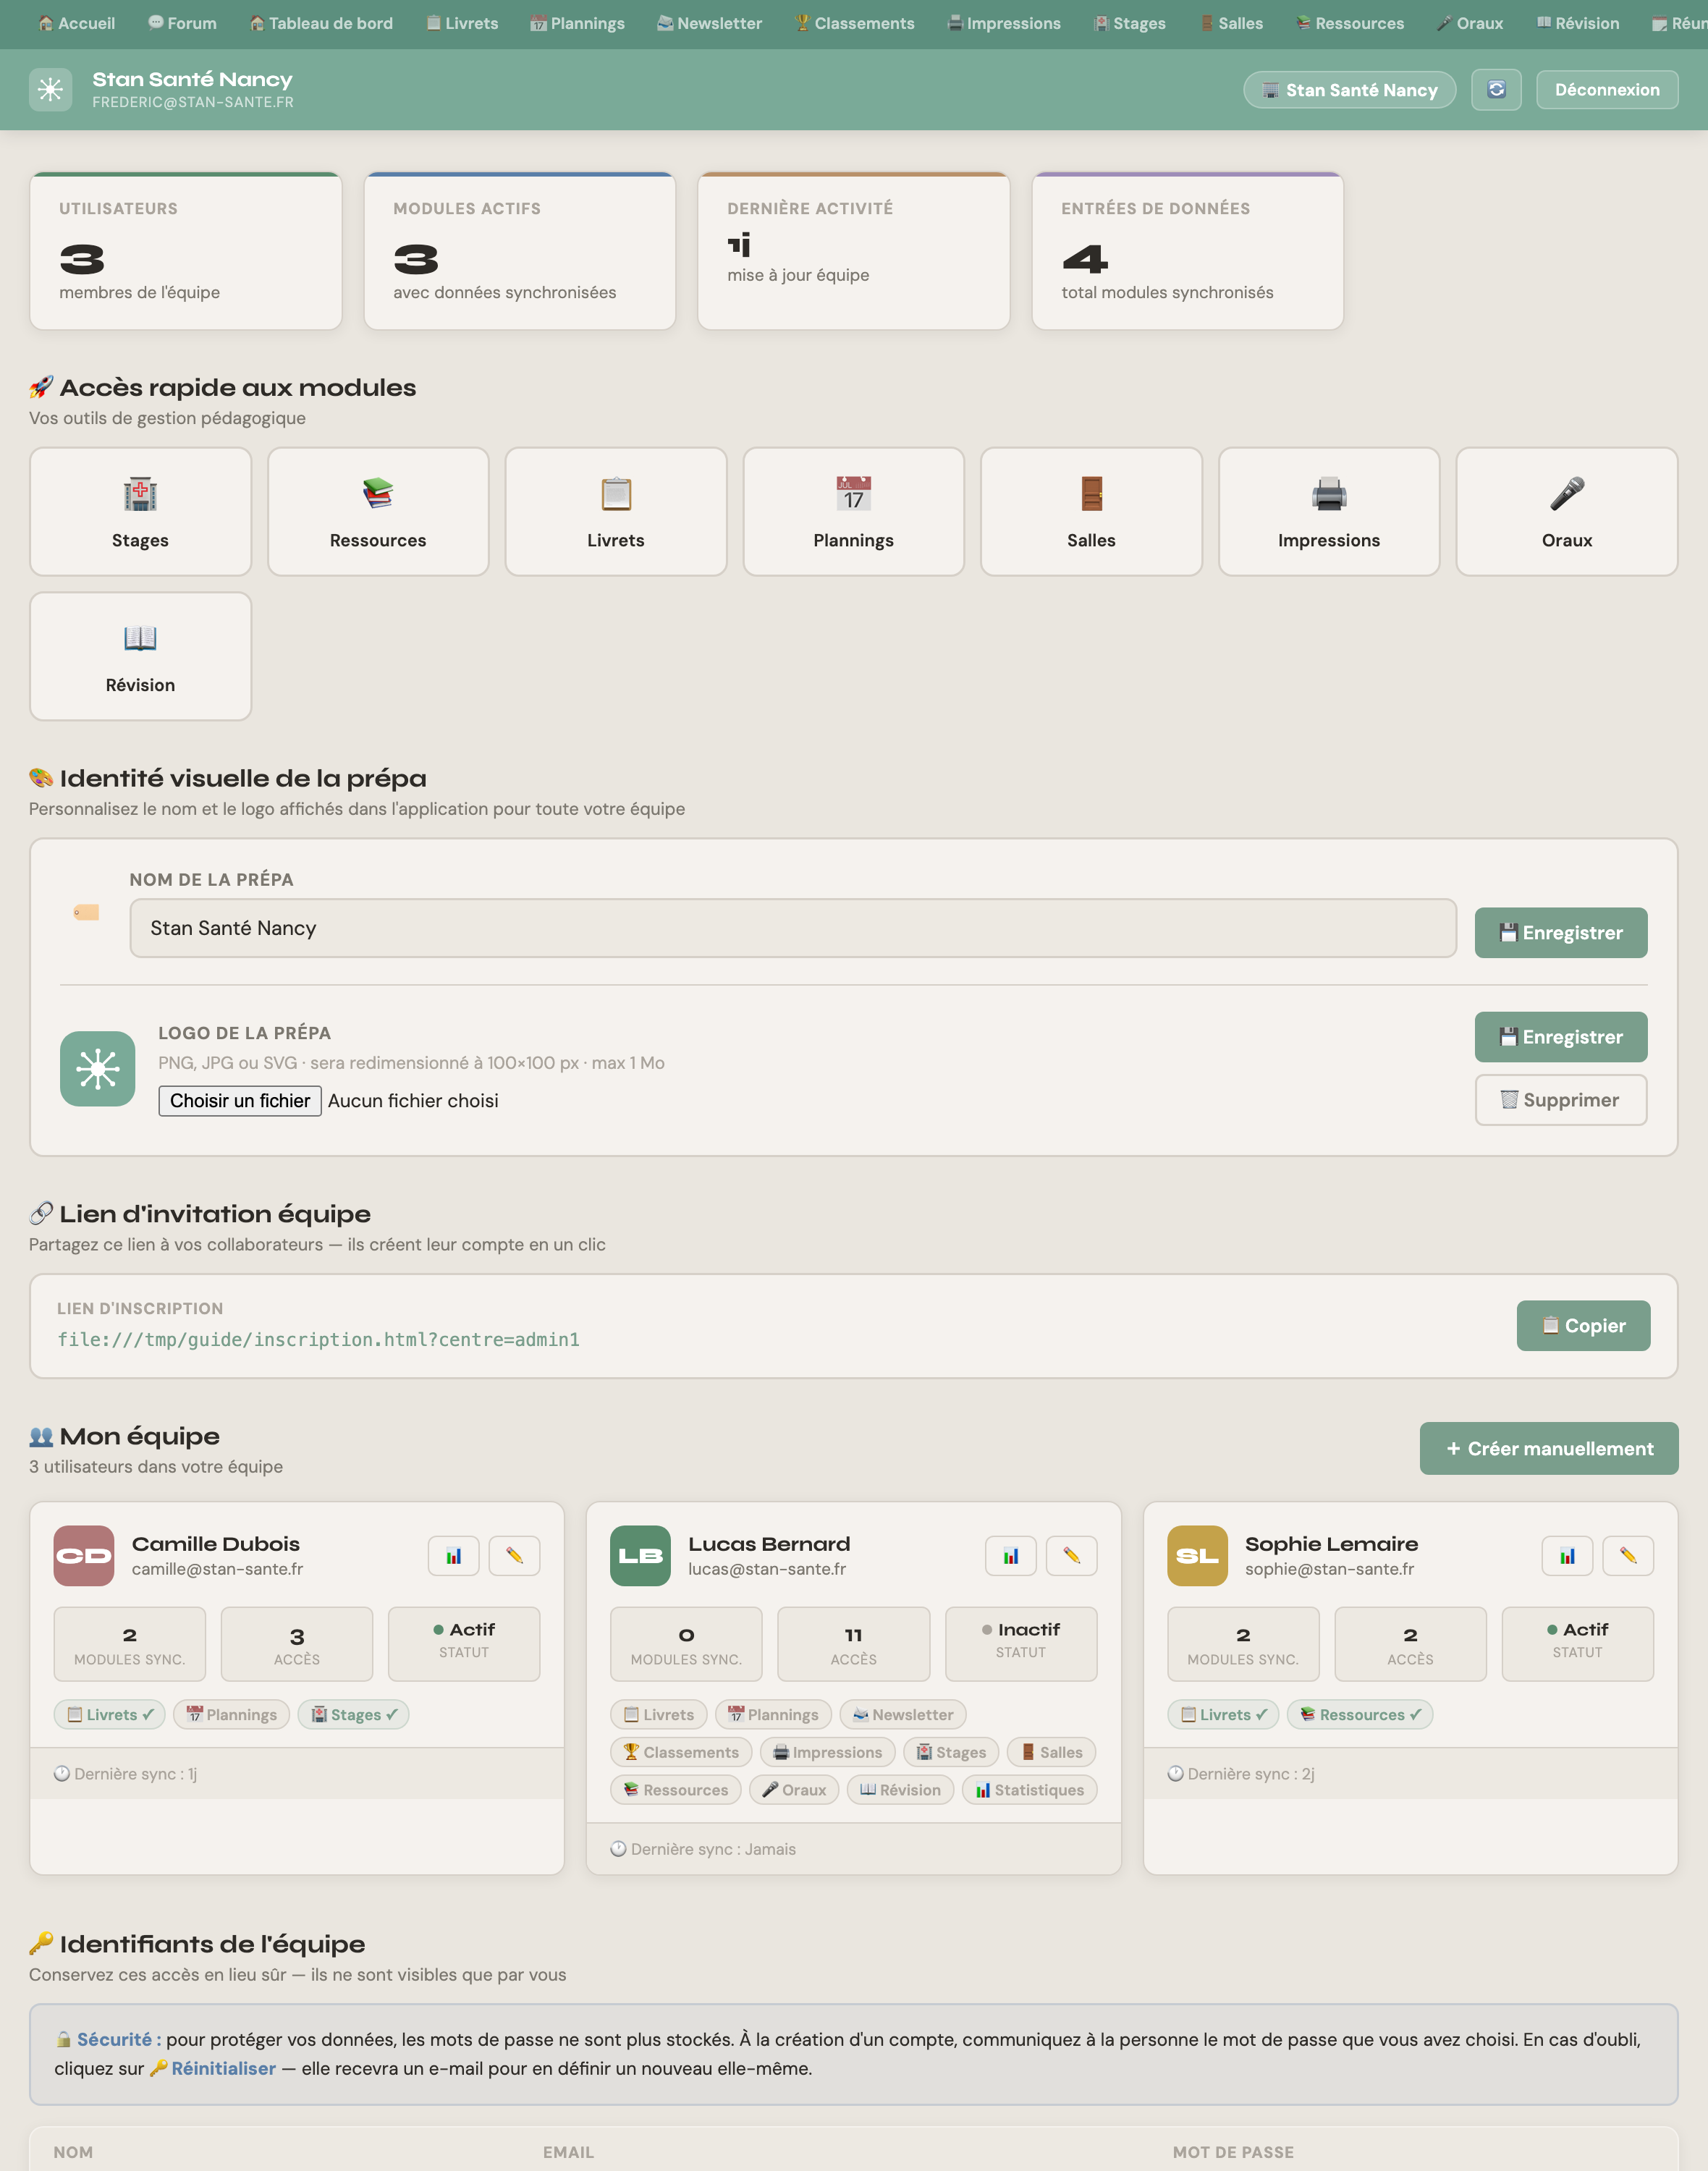The width and height of the screenshot is (1708, 2171).
Task: Toggle Lucas's Newsletter access chip
Action: 903,1715
